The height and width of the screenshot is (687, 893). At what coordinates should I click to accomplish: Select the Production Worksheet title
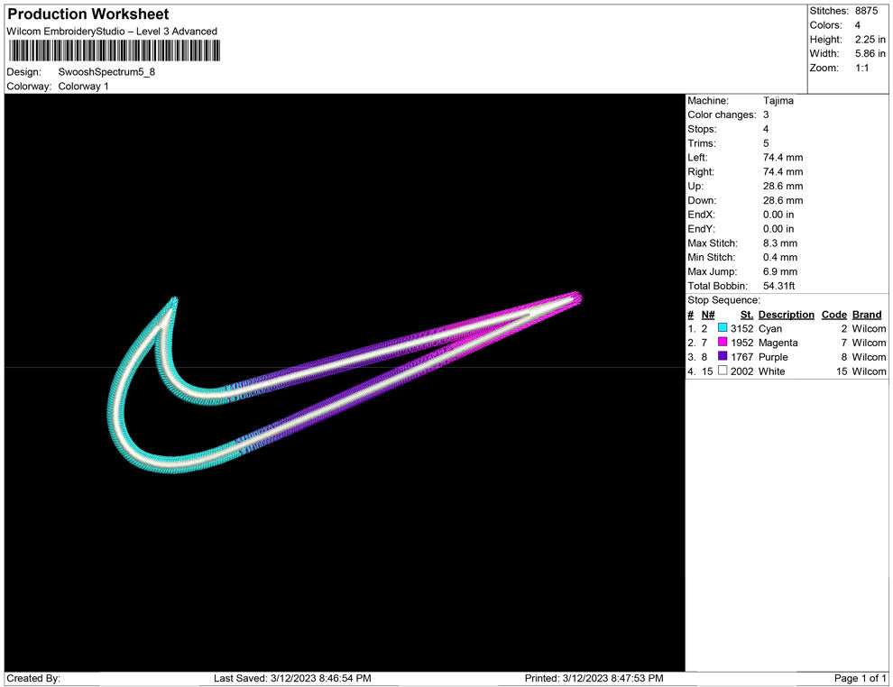click(x=88, y=14)
